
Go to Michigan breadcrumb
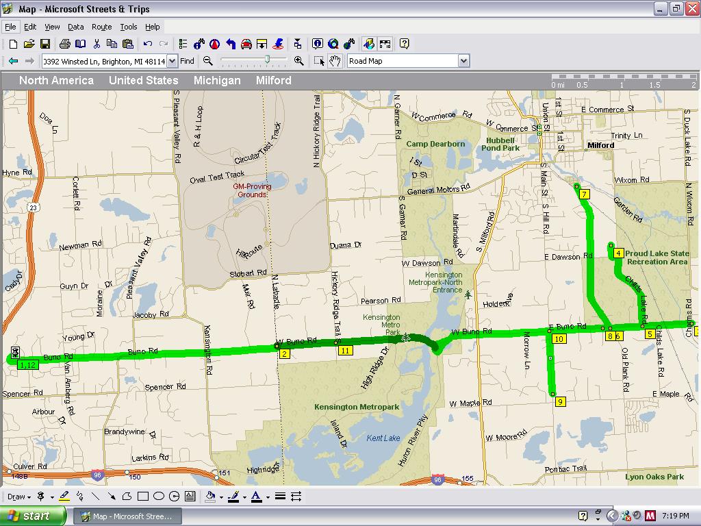[x=217, y=81]
